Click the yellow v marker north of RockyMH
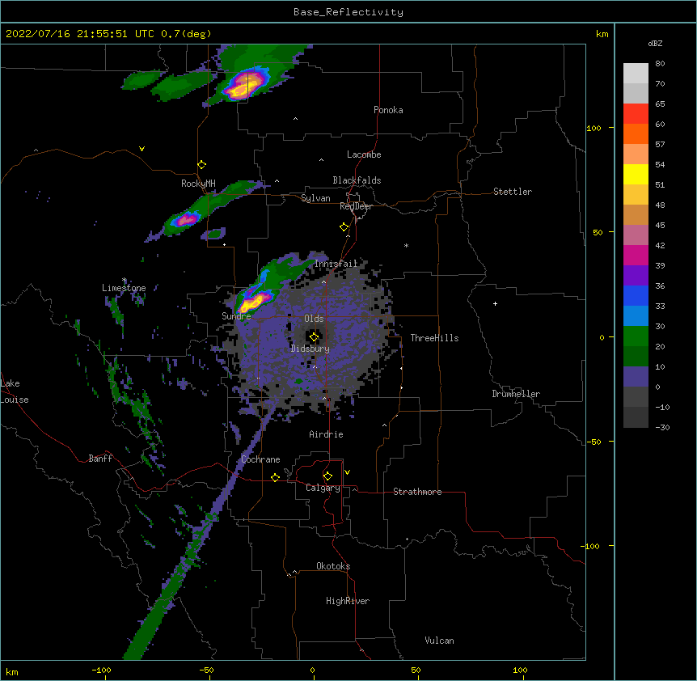The image size is (697, 681). tap(142, 149)
